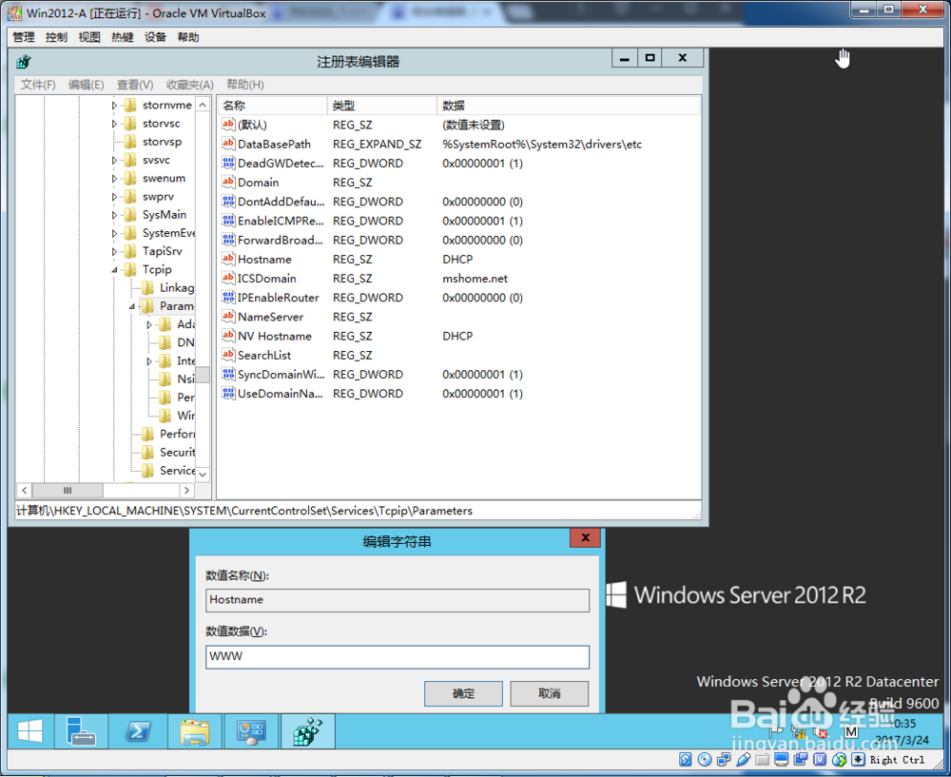Select the ICSDomain value icon
This screenshot has width=951, height=777.
tap(228, 279)
